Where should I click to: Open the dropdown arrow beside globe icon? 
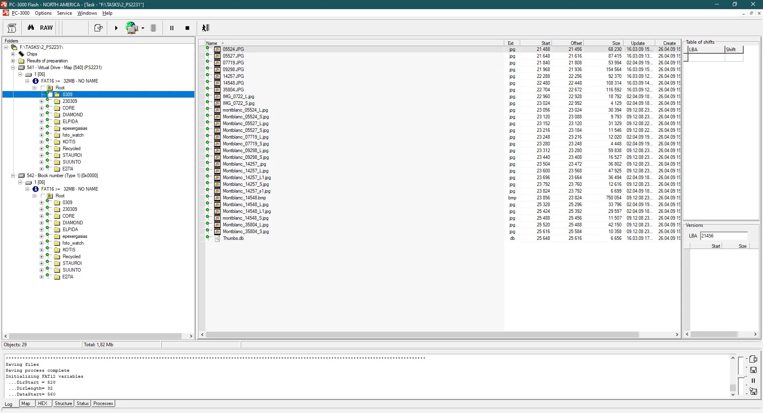tap(143, 28)
